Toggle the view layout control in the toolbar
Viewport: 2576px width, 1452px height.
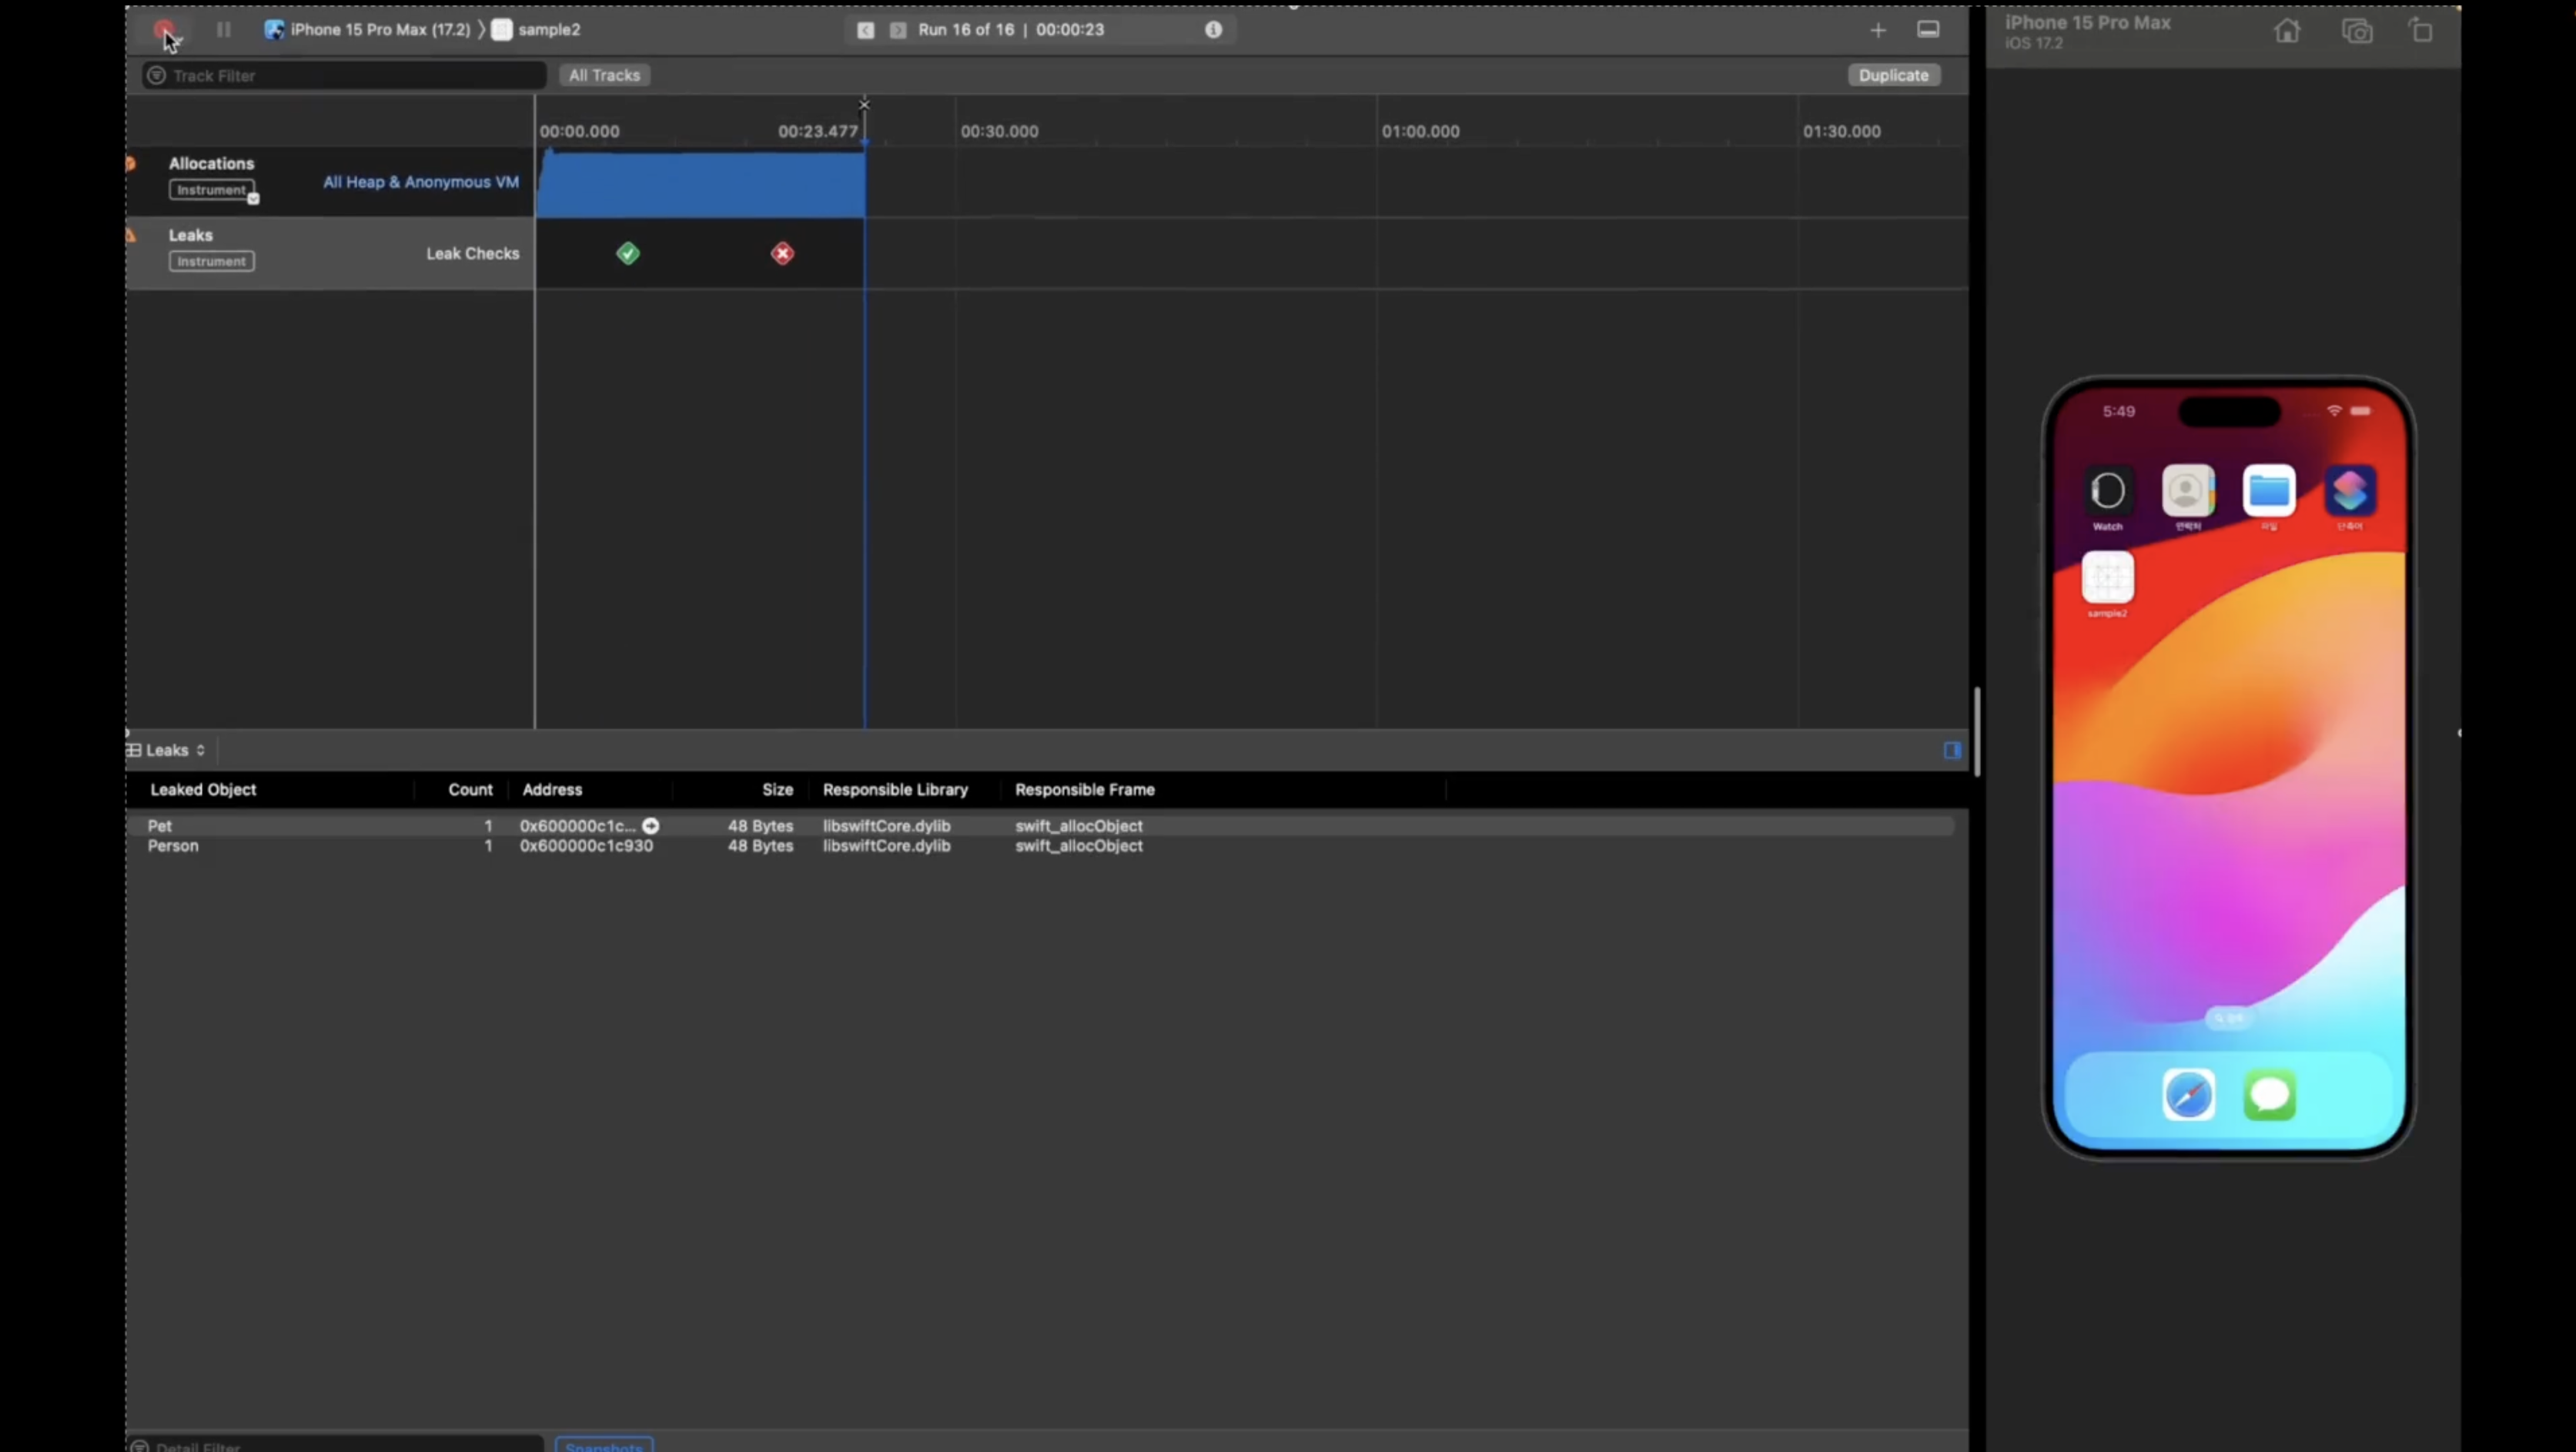(x=1928, y=29)
